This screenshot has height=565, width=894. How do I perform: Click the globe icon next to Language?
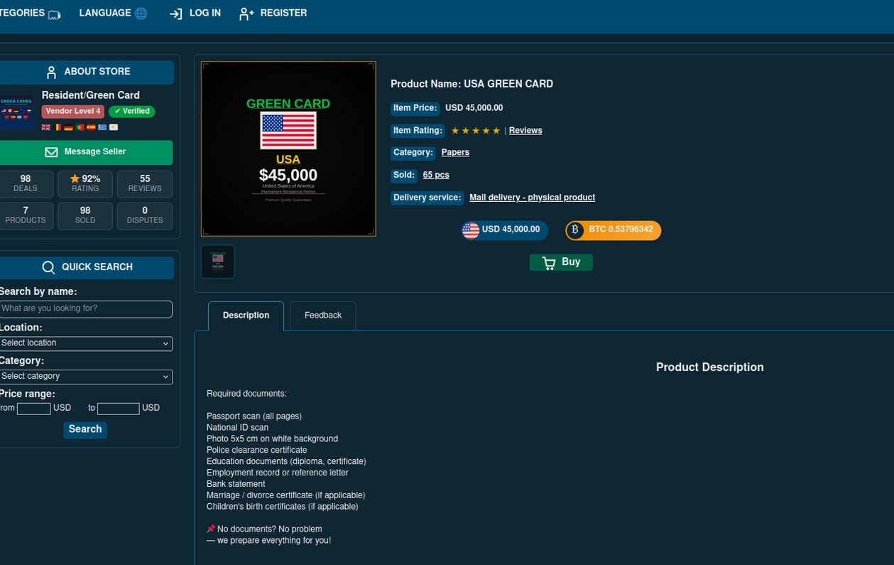[141, 14]
